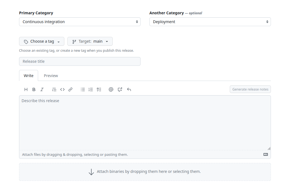Insert code with the angle brackets icon

coord(62,89)
